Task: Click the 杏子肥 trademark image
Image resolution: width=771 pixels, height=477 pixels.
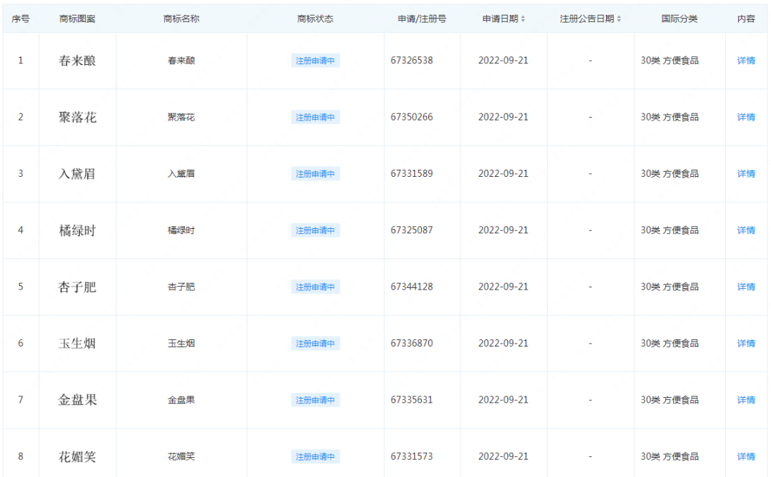Action: pos(77,287)
